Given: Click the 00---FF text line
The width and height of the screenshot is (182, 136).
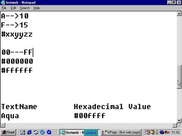Looking at the screenshot, I should point(17,52).
